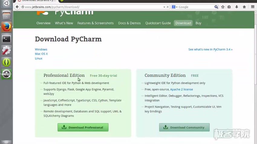Open the downloads arrow icon
257x144 pixels.
tap(236, 7)
